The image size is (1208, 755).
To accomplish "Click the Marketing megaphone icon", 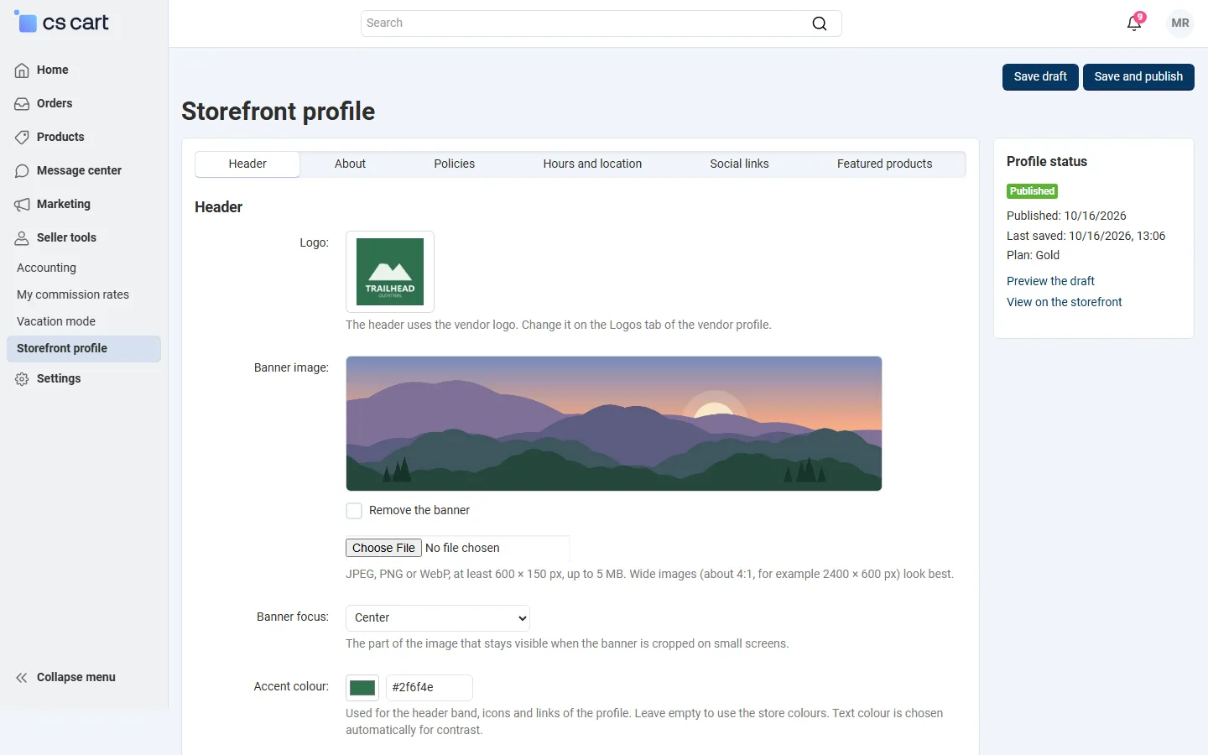I will (x=22, y=205).
